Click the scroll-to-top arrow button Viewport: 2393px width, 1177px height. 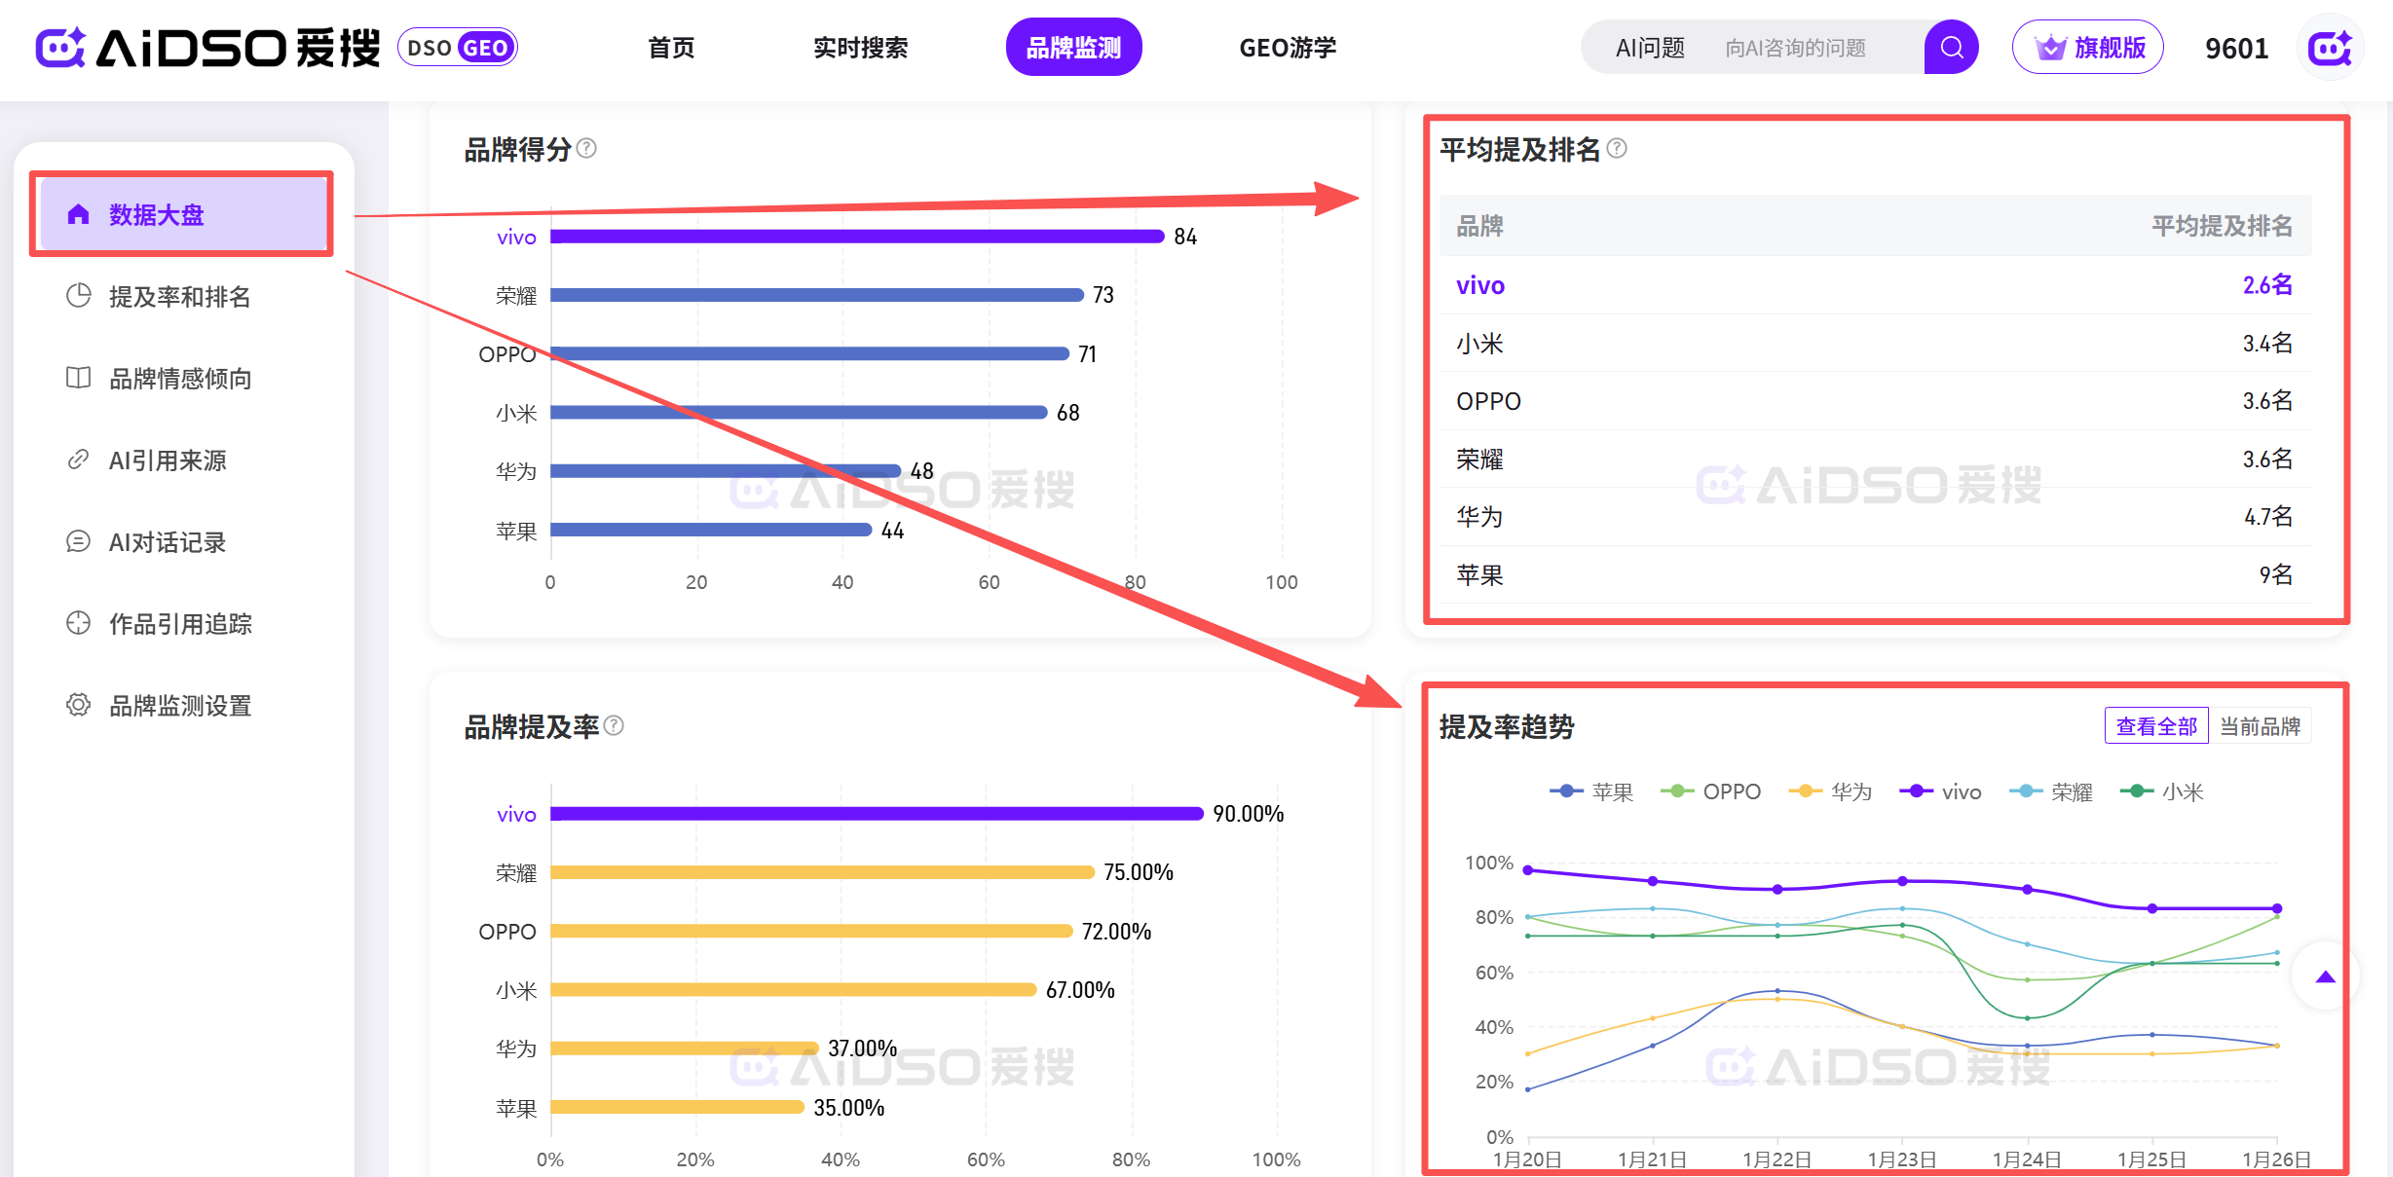pyautogui.click(x=2325, y=976)
